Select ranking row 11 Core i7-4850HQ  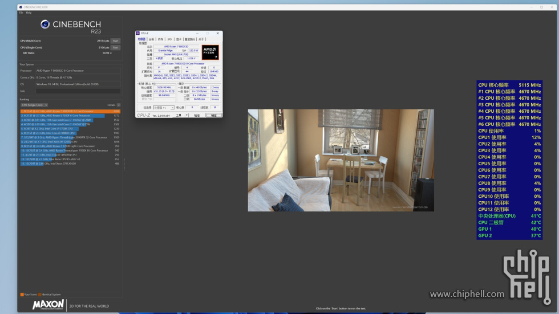70,155
